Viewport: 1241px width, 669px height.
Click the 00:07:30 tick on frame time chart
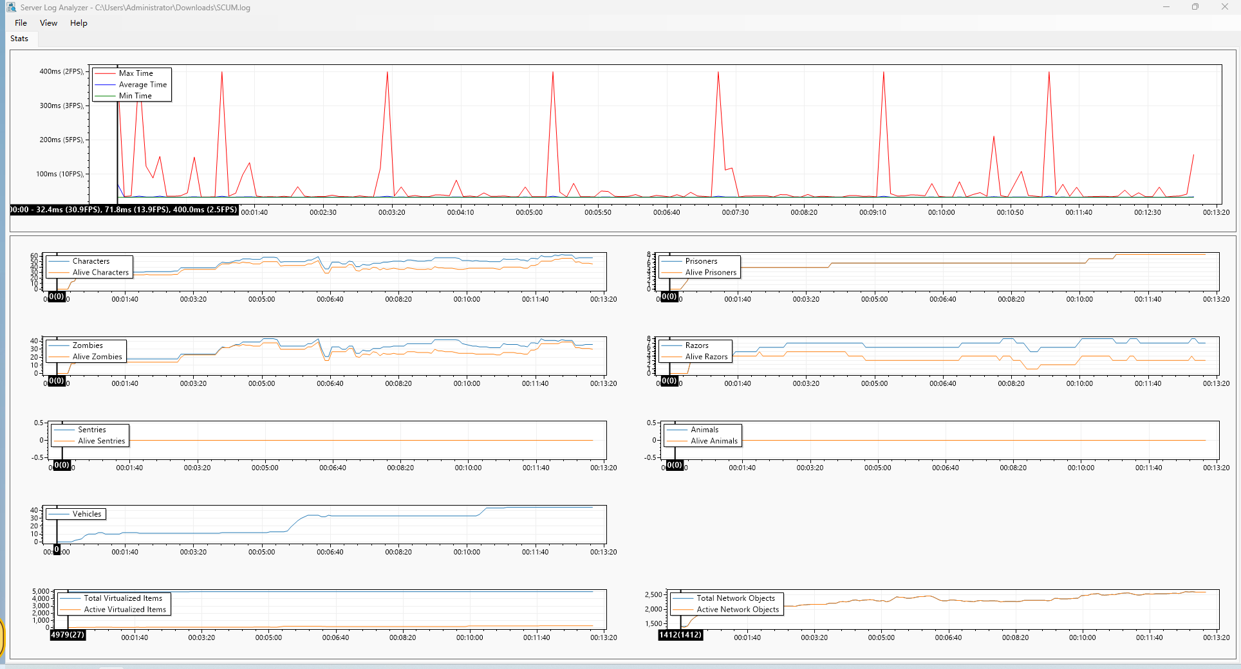point(735,212)
